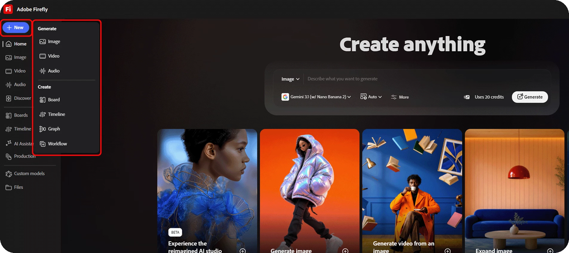
Task: Click plus icon on Expand image card
Action: pos(550,251)
